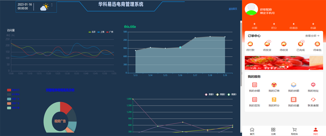Toggle the 上海 legend entry
The width and height of the screenshot is (326, 136).
point(101,32)
